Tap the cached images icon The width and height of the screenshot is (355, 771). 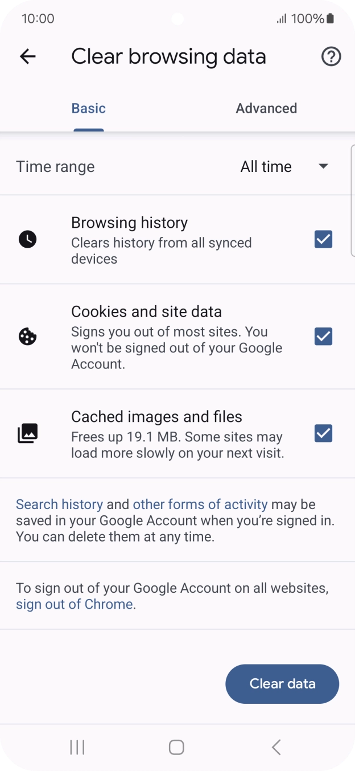tap(27, 433)
